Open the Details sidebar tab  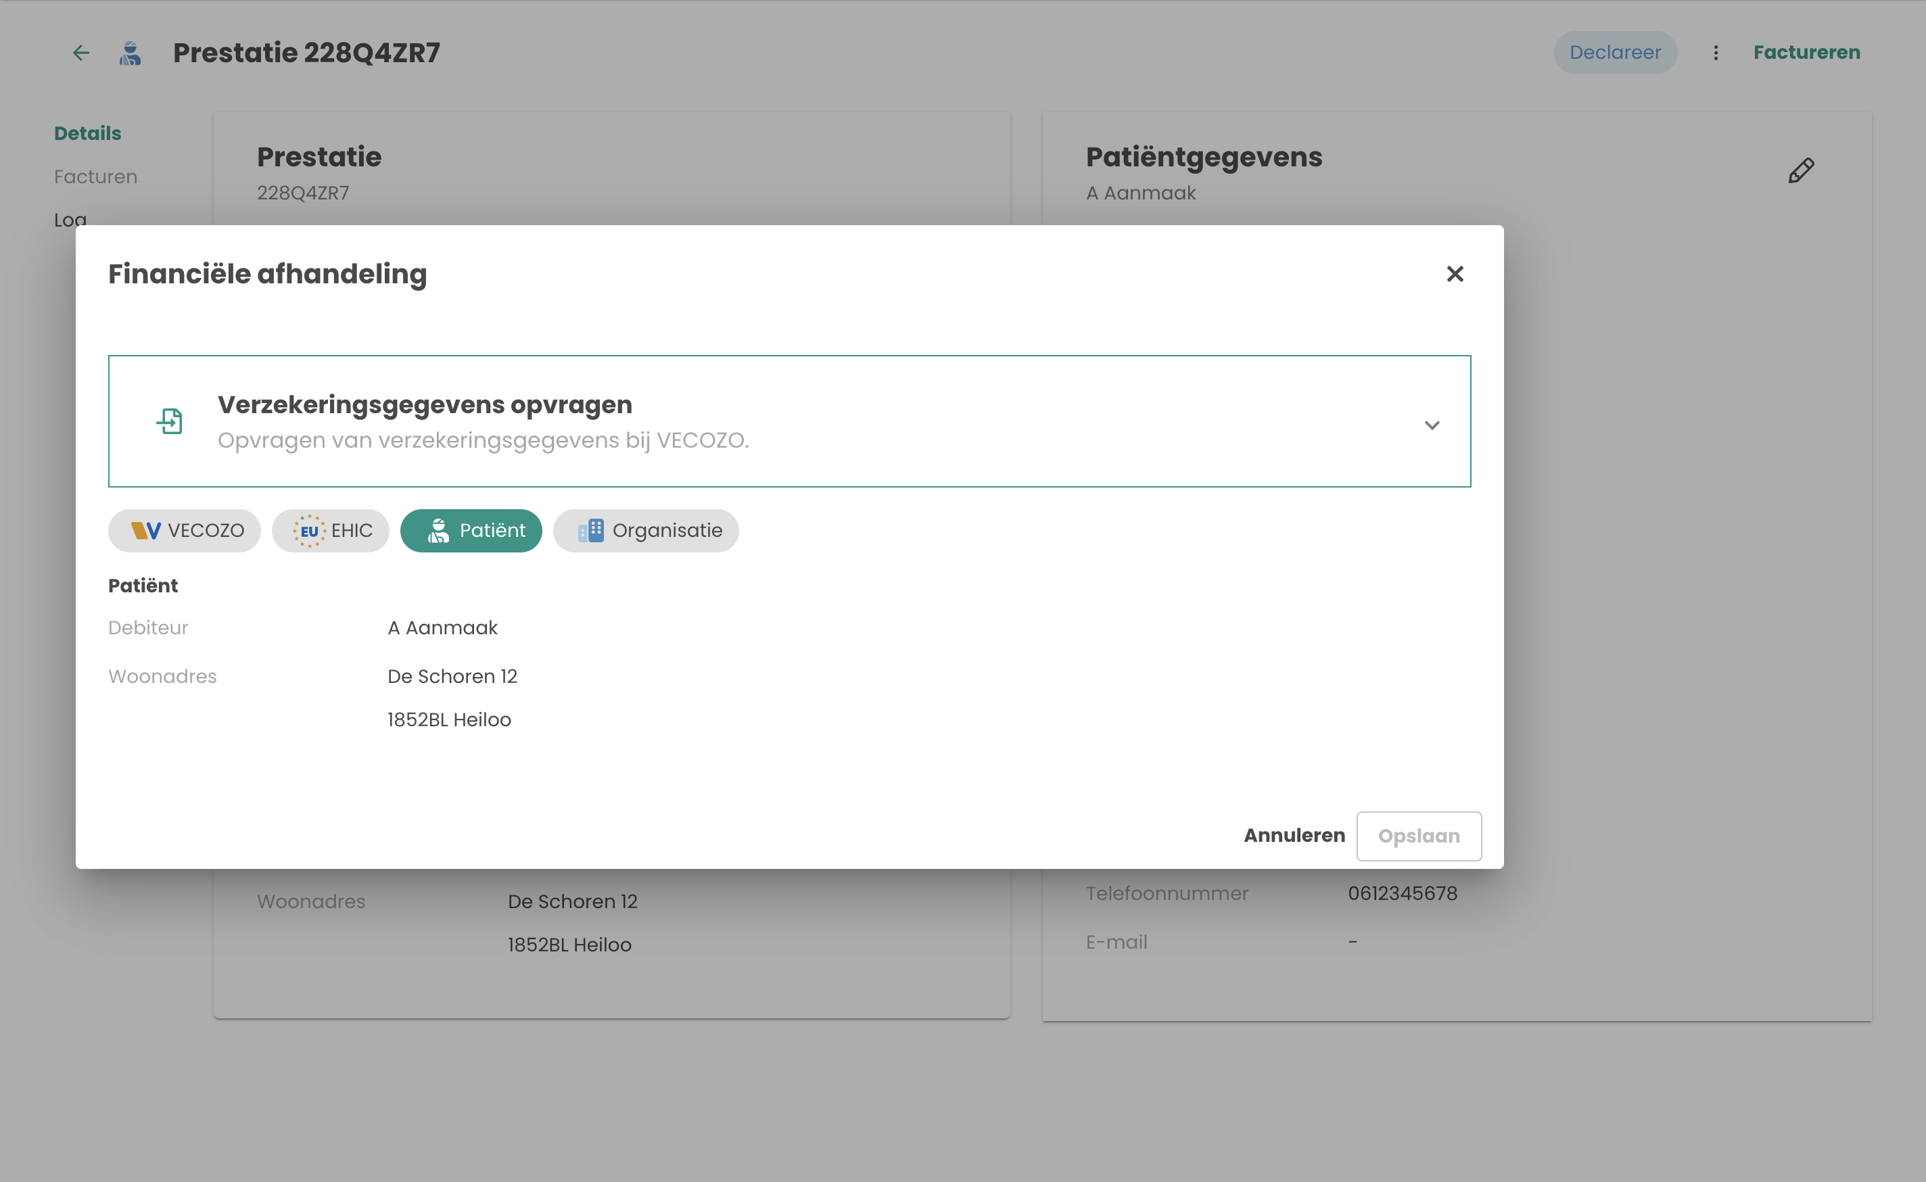(x=87, y=133)
